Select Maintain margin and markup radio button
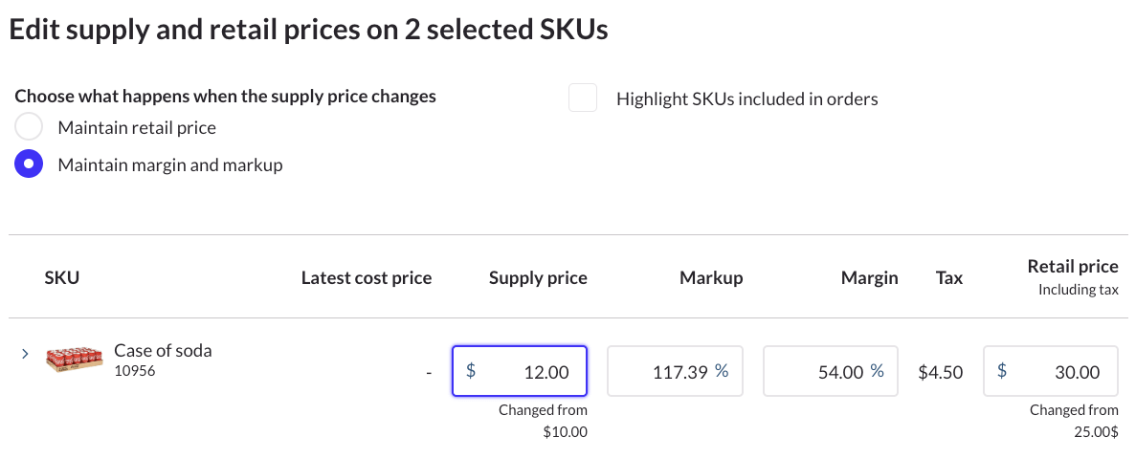The width and height of the screenshot is (1136, 459). tap(29, 164)
